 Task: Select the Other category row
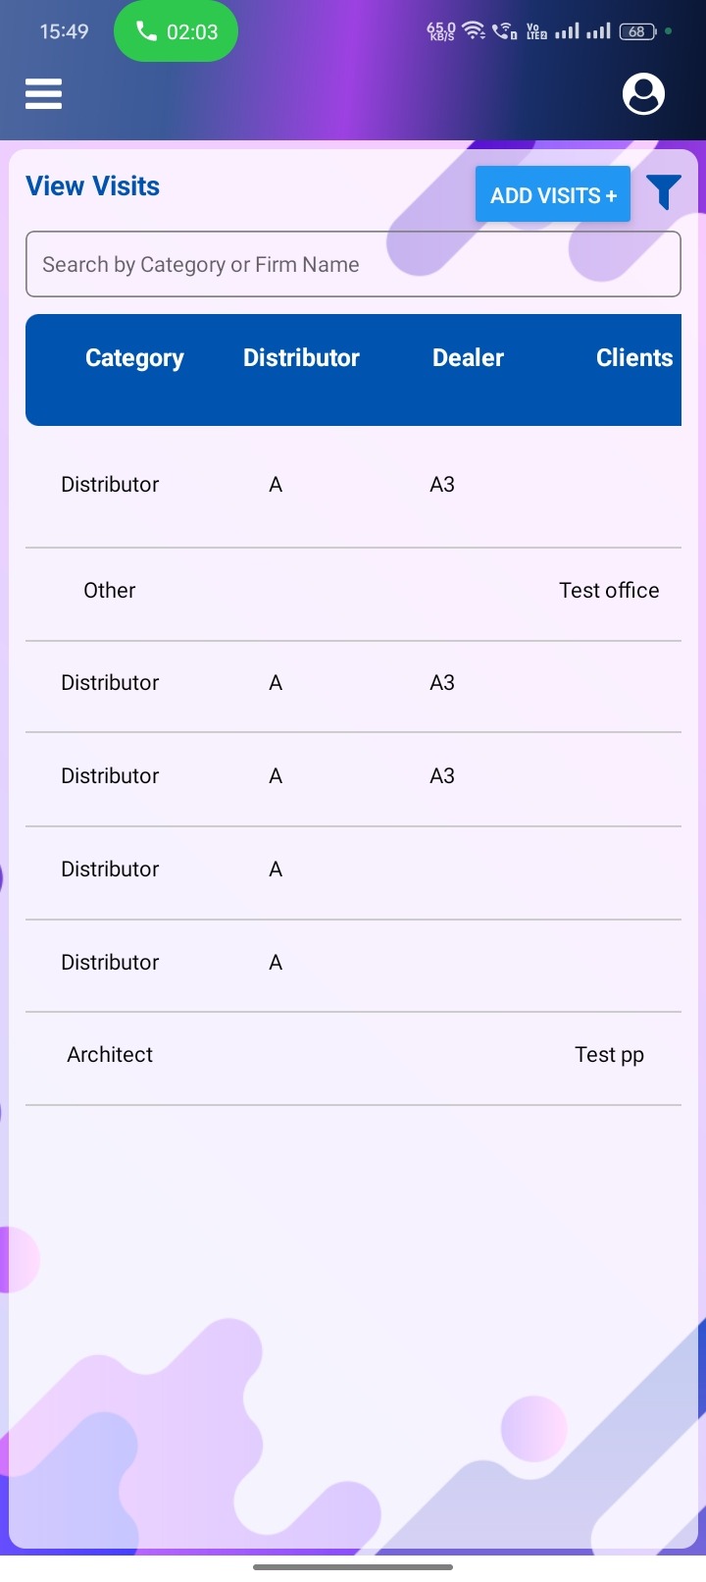pyautogui.click(x=110, y=591)
